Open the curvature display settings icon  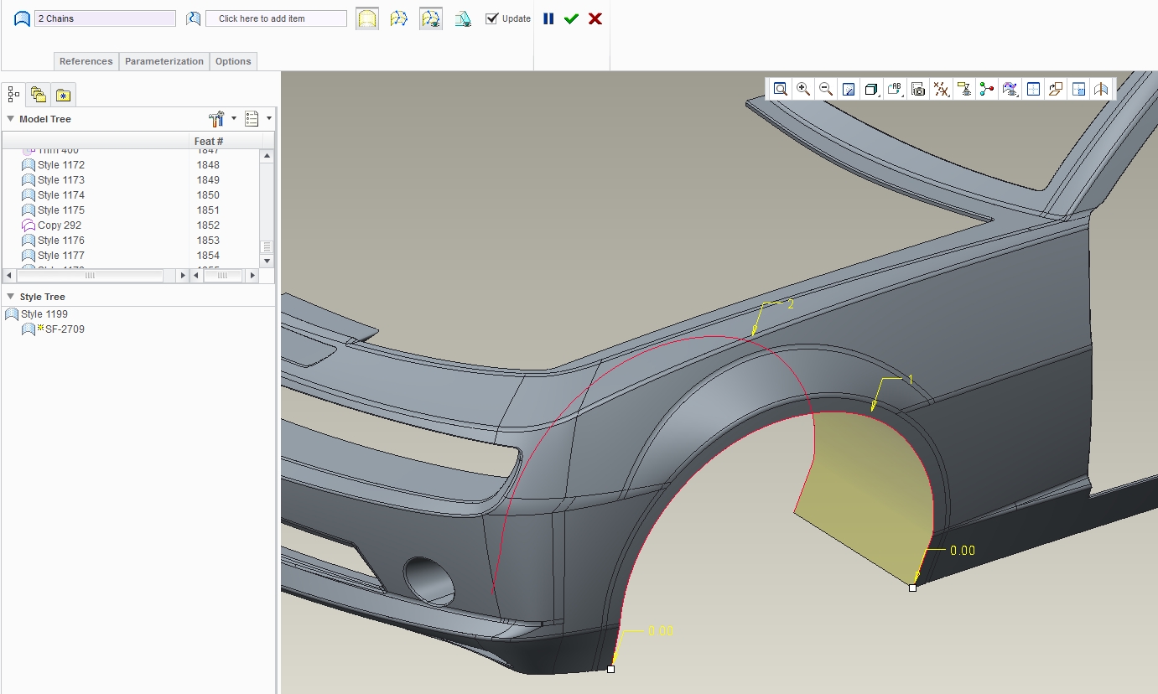(x=1010, y=89)
